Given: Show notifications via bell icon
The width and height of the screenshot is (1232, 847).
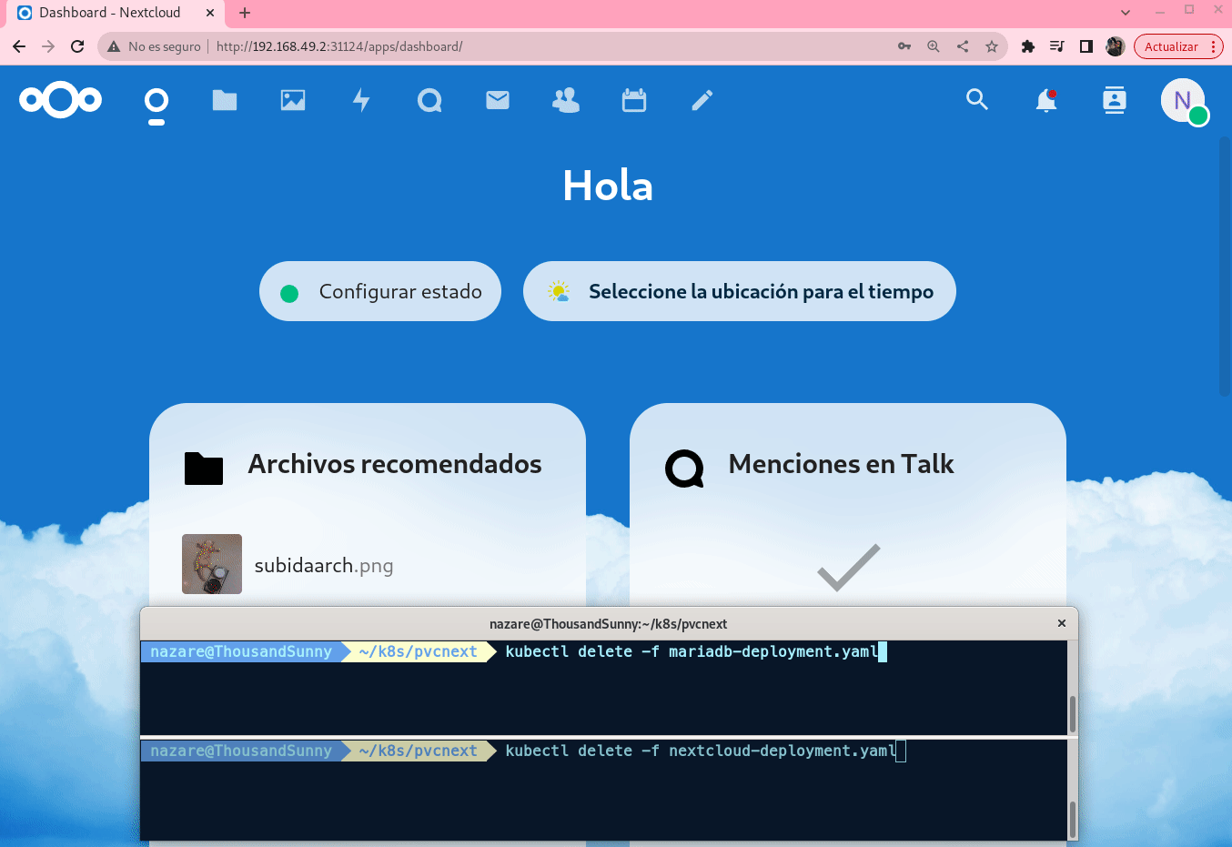Looking at the screenshot, I should 1046,100.
